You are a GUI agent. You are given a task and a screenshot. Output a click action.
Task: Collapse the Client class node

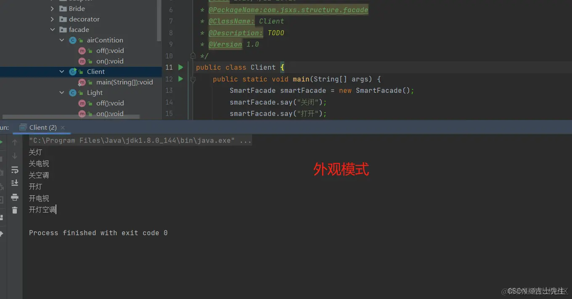pos(62,72)
